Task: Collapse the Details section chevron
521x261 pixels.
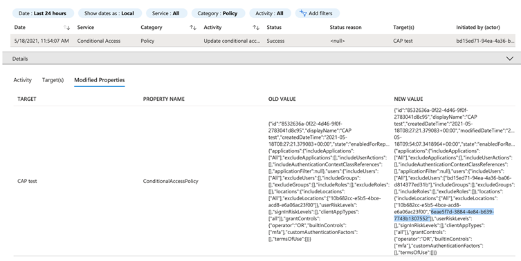Action: click(x=509, y=59)
